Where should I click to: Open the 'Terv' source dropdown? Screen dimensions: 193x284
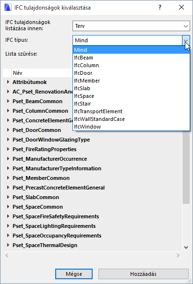tap(131, 26)
